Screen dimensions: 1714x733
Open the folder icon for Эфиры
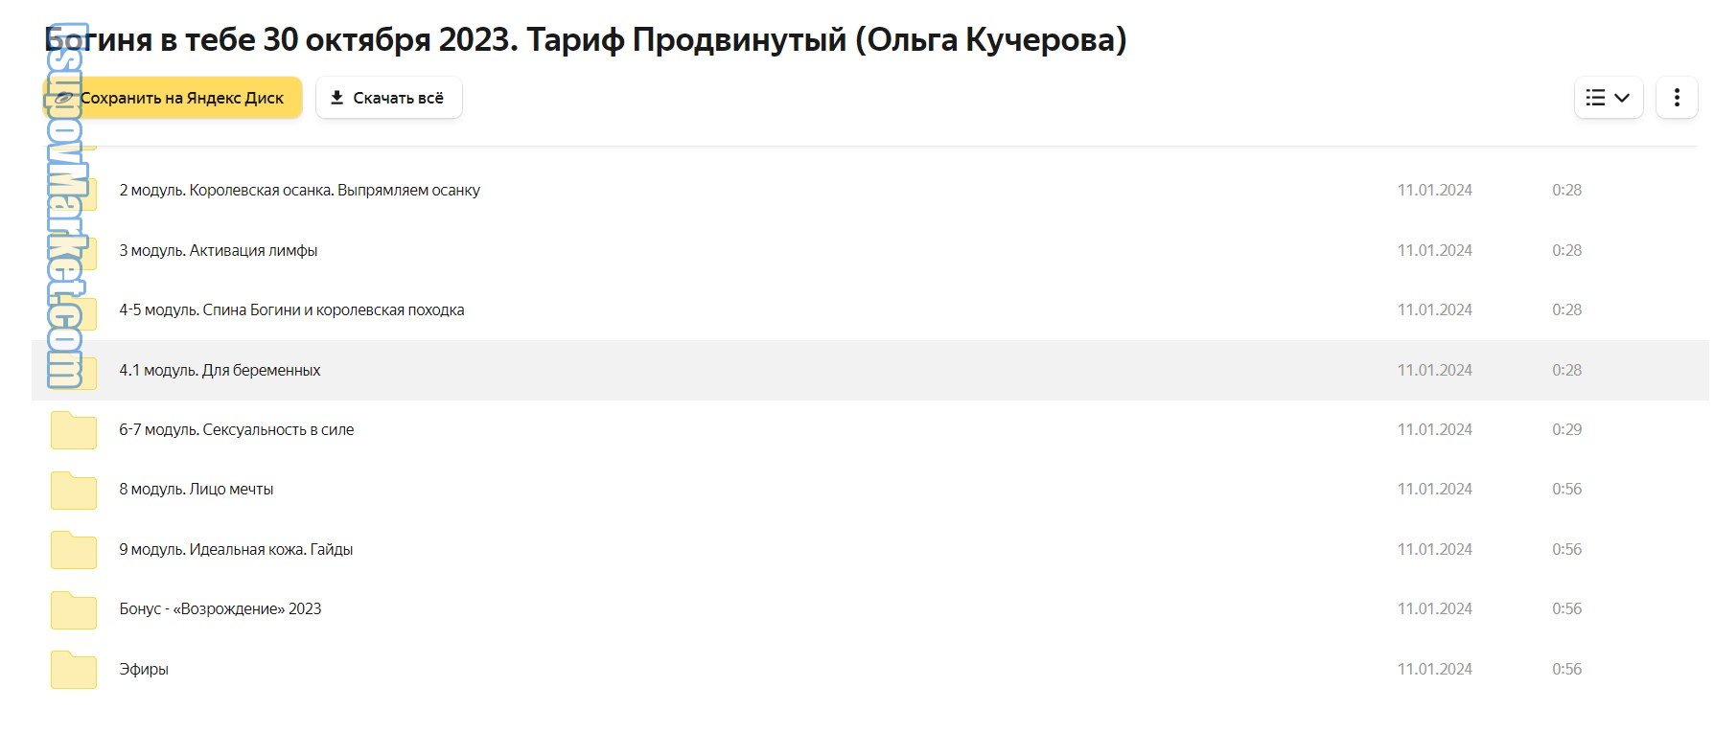tap(73, 670)
